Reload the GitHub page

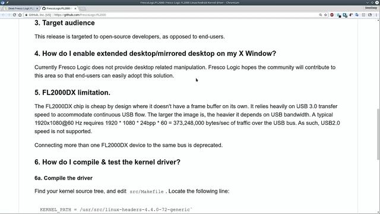tap(14, 15)
